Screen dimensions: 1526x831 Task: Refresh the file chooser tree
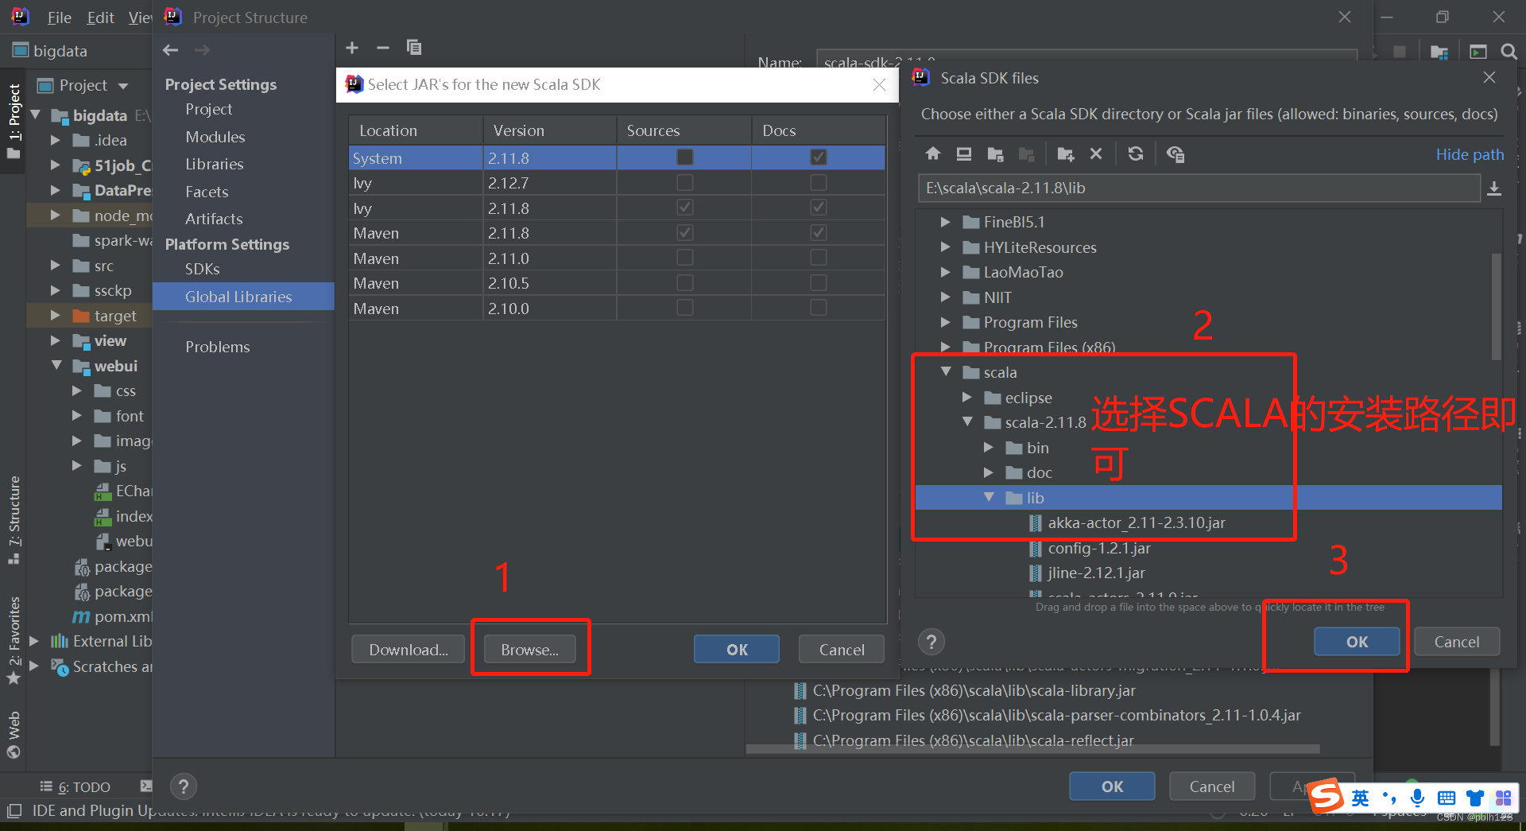click(1136, 153)
